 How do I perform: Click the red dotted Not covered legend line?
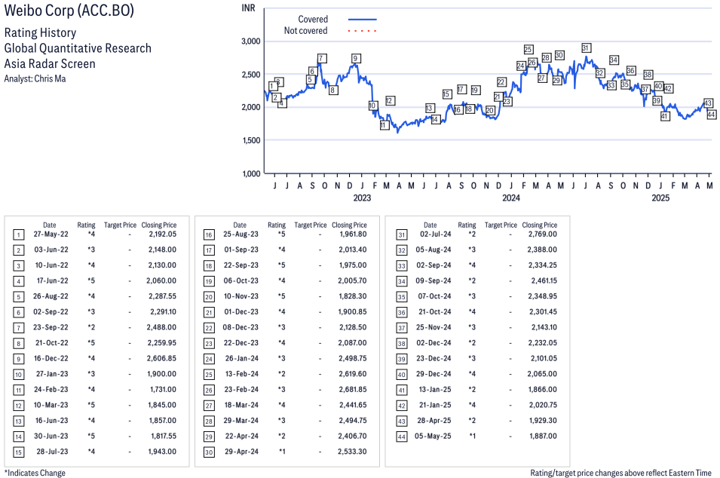coord(363,31)
